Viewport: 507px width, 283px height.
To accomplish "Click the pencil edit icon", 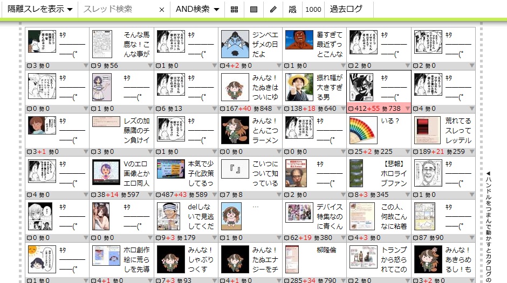I will point(273,9).
